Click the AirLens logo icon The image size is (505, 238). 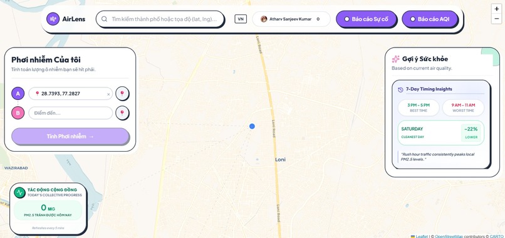pos(53,19)
